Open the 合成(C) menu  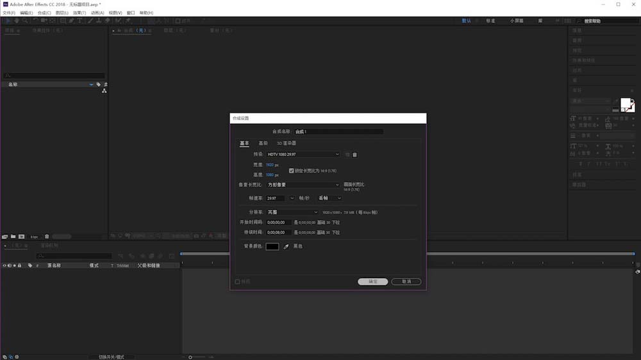click(44, 13)
